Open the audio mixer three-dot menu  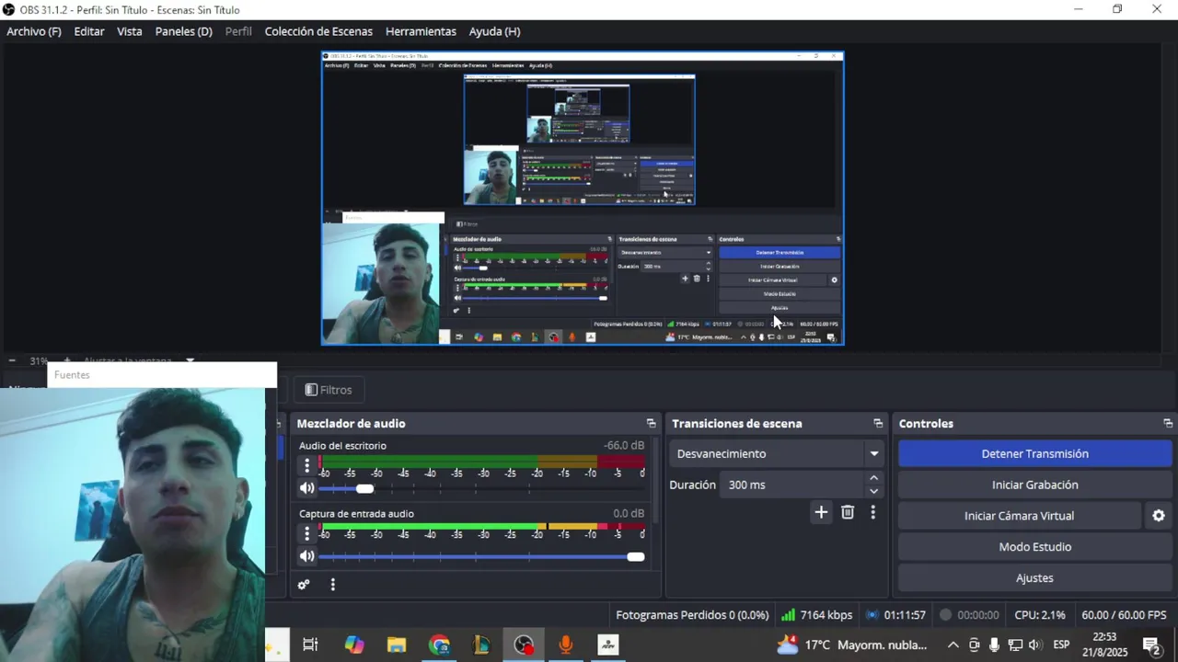click(332, 584)
